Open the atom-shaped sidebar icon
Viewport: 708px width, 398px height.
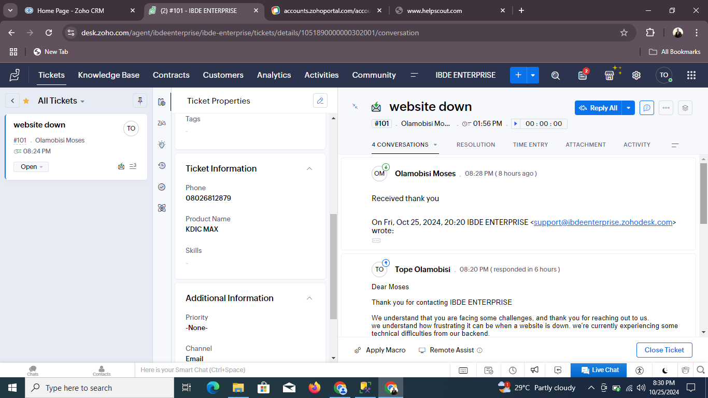click(162, 208)
